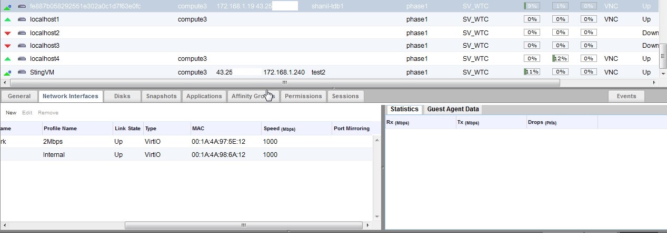Click the 12% usage bar for localhost4
667x233 pixels.
coord(560,59)
